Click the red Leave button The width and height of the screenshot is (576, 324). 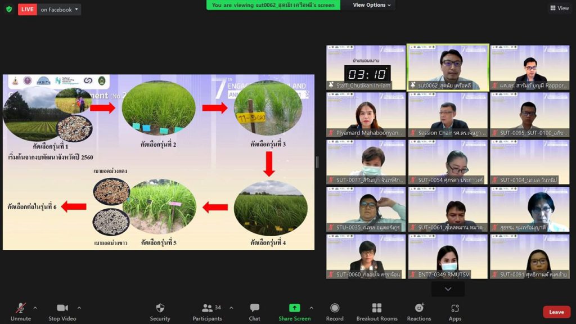(556, 312)
